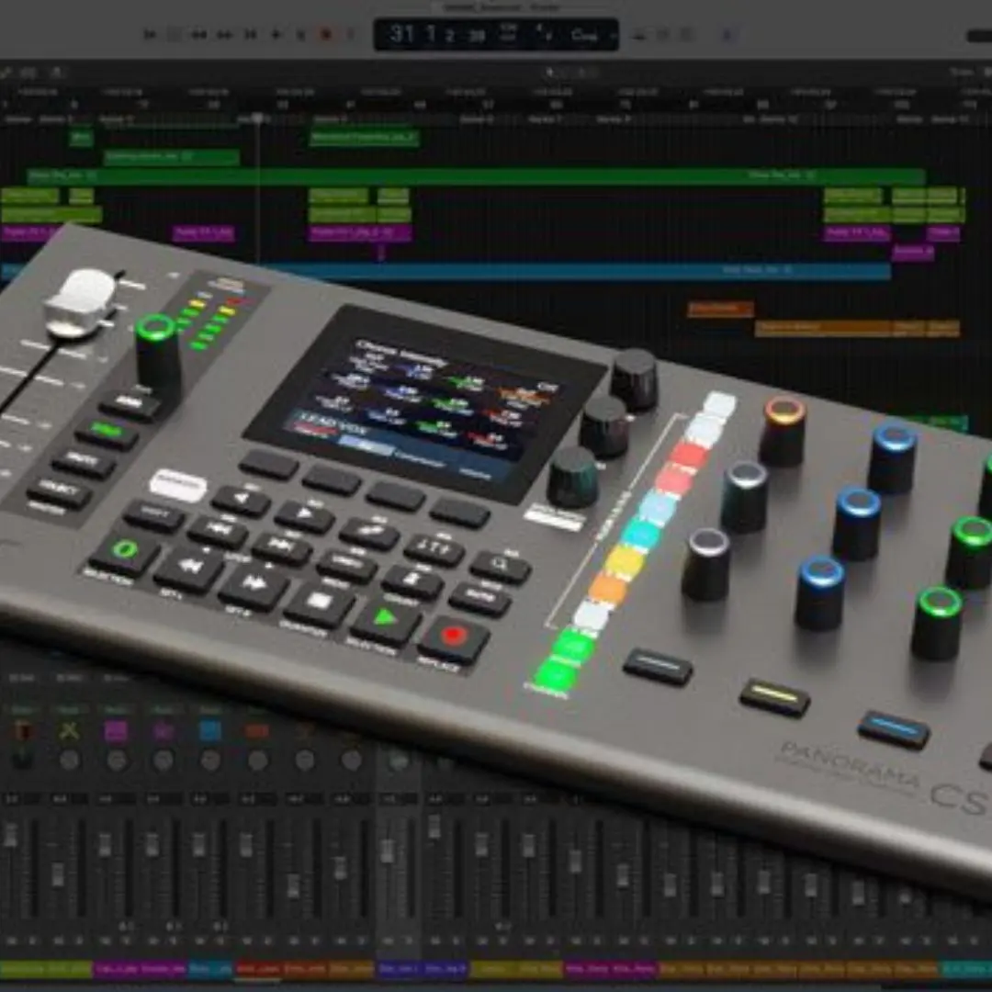The width and height of the screenshot is (992, 992).
Task: Click the yellow X track icon in the mixer
Action: [69, 731]
